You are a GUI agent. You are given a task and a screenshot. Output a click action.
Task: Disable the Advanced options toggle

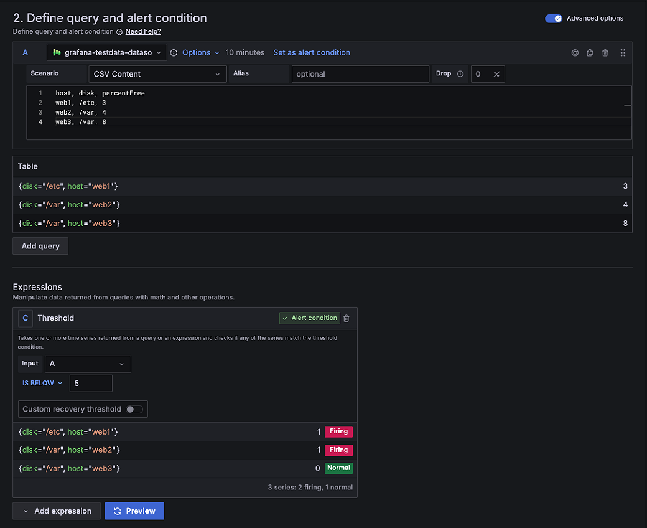[x=553, y=18]
